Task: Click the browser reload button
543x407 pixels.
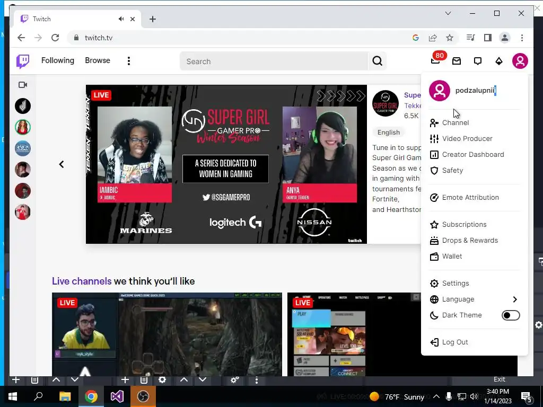Action: tap(55, 38)
